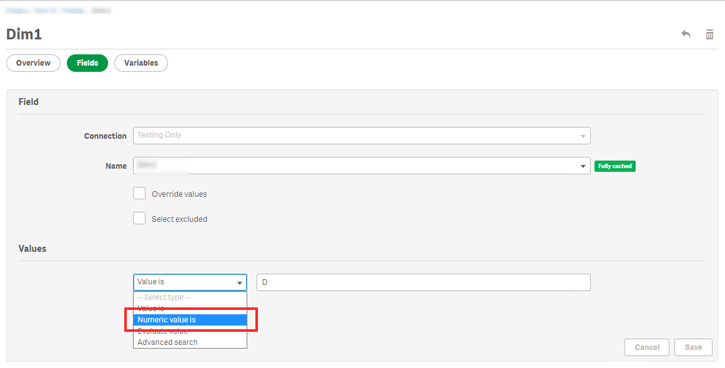Viewport: 725px width, 368px height.
Task: Choose 'Numeric value is' from the list
Action: 190,320
